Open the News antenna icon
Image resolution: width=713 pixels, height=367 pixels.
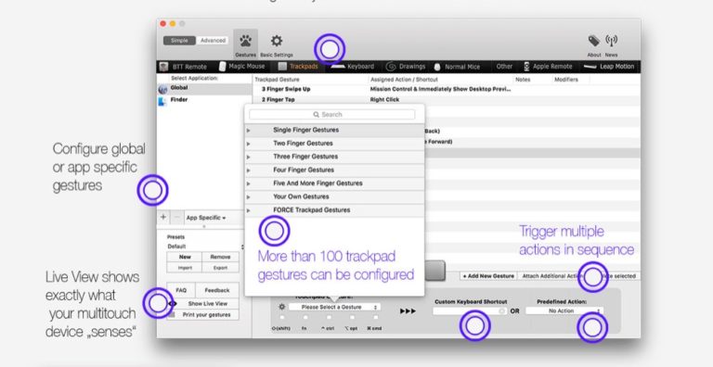click(x=611, y=41)
